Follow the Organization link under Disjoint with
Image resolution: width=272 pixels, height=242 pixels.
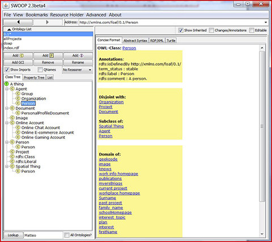(x=111, y=102)
